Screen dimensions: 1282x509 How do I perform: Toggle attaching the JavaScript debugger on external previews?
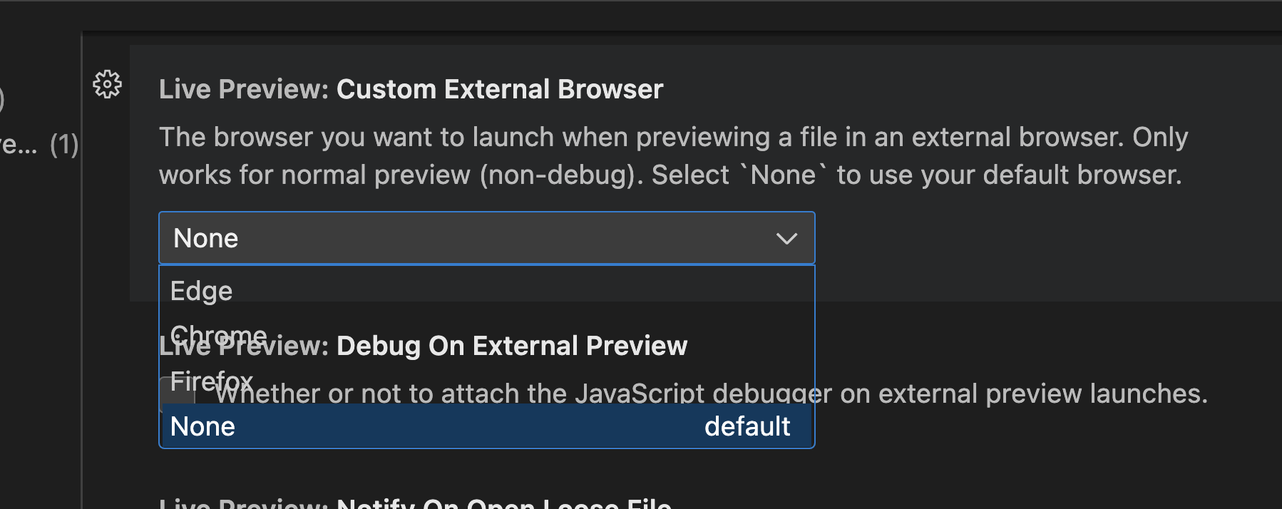(x=176, y=394)
